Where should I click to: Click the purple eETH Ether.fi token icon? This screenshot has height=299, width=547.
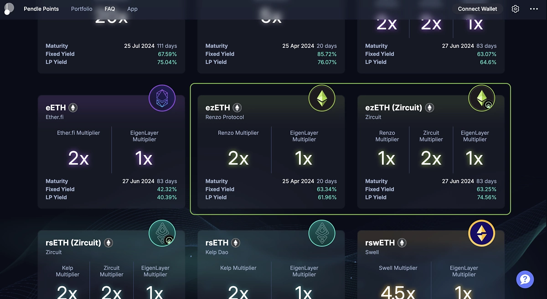[162, 98]
